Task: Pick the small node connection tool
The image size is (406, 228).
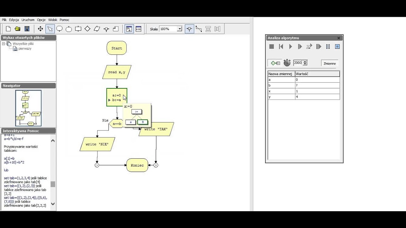Action: tap(107, 29)
